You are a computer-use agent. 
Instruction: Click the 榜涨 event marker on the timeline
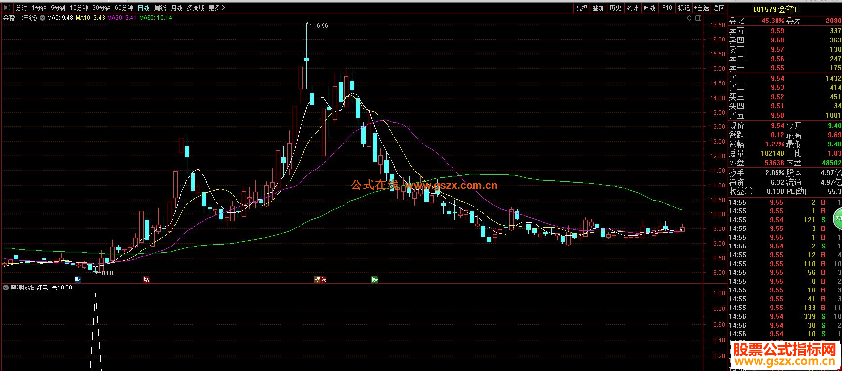click(x=320, y=280)
